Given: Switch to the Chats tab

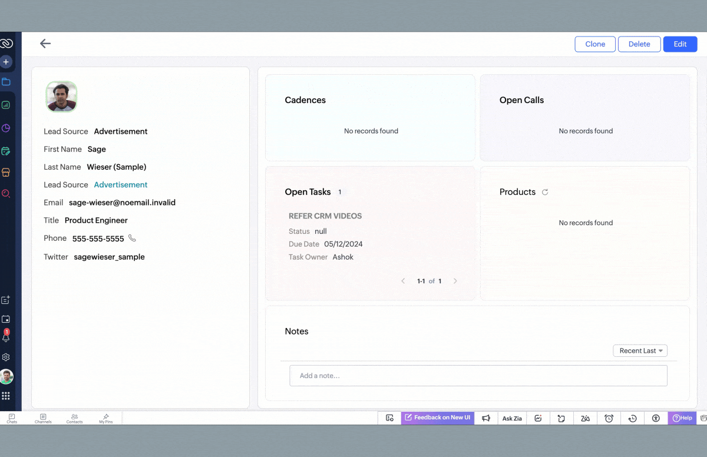Looking at the screenshot, I should [12, 419].
